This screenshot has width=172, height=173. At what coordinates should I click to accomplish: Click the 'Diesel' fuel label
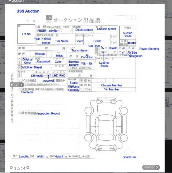tap(38, 67)
